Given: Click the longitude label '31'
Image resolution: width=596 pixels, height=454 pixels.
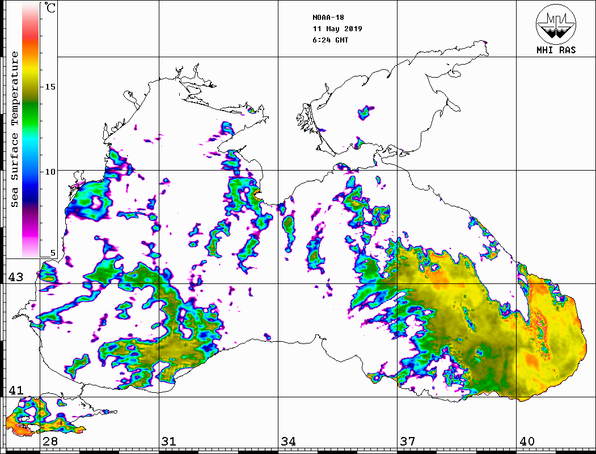Looking at the screenshot, I should point(169,441).
